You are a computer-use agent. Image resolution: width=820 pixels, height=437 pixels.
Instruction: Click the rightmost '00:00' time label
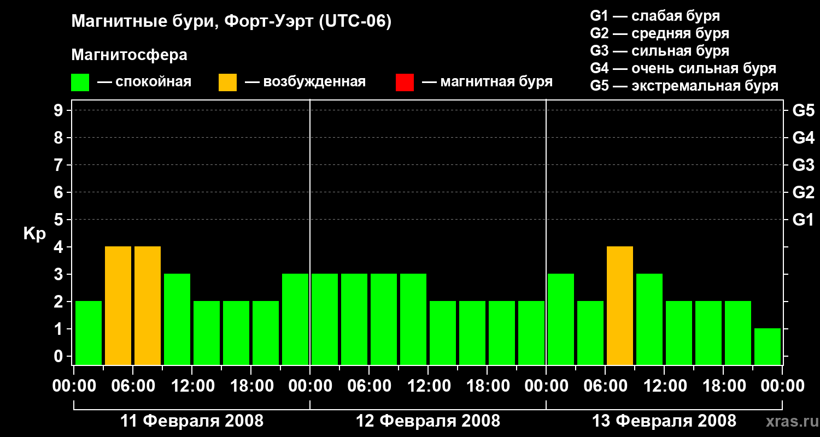[x=782, y=386]
